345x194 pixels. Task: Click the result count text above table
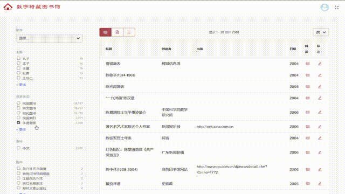pyautogui.click(x=224, y=32)
